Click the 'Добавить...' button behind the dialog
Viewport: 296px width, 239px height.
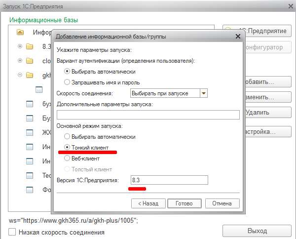(x=268, y=82)
